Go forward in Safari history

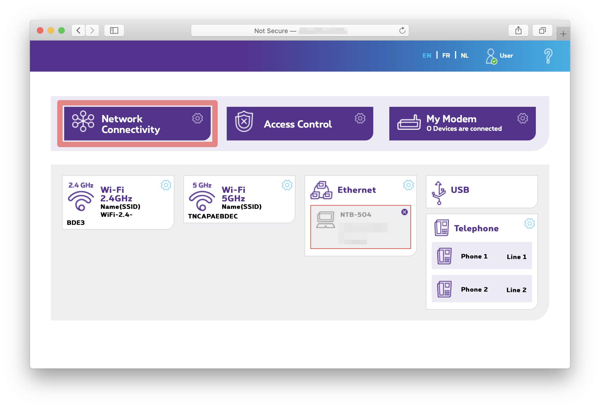[x=92, y=30]
